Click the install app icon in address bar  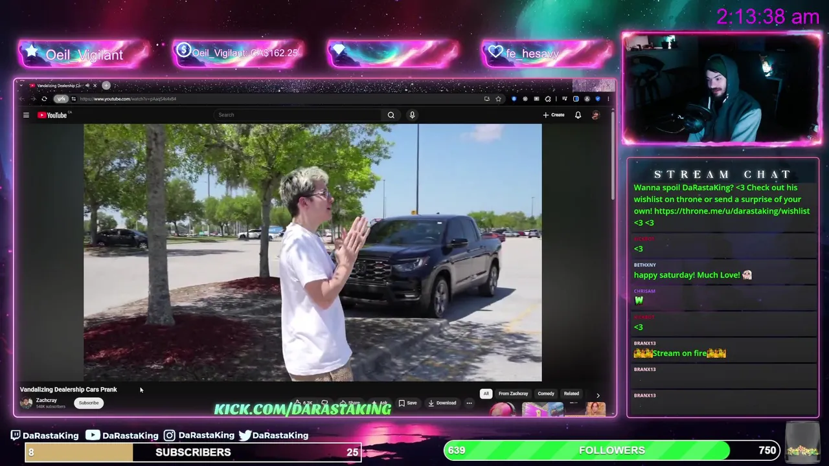coord(486,99)
